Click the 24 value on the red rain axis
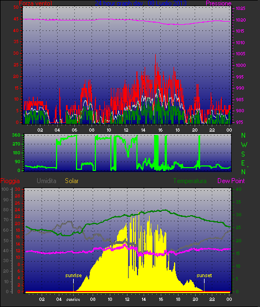 (x=18, y=210)
